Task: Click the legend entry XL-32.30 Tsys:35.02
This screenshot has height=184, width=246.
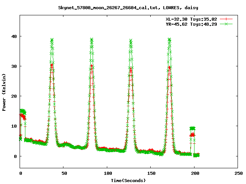Action: [x=191, y=19]
